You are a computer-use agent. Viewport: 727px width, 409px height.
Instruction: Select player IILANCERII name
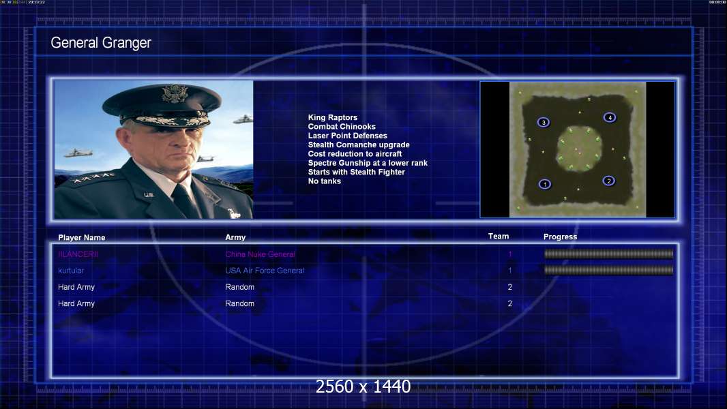(78, 254)
